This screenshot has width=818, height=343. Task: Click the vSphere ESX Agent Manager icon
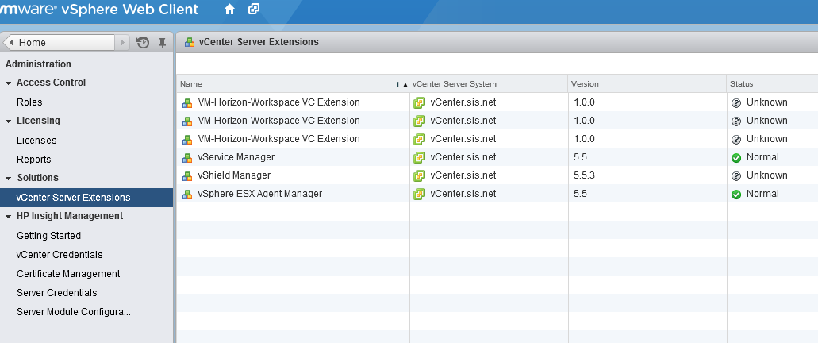click(x=186, y=195)
